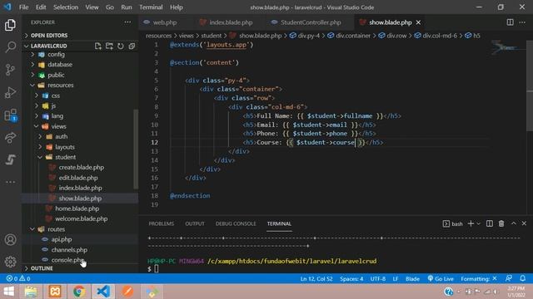Click the feedback icon in status bar
The image size is (533, 299).
pyautogui.click(x=509, y=279)
